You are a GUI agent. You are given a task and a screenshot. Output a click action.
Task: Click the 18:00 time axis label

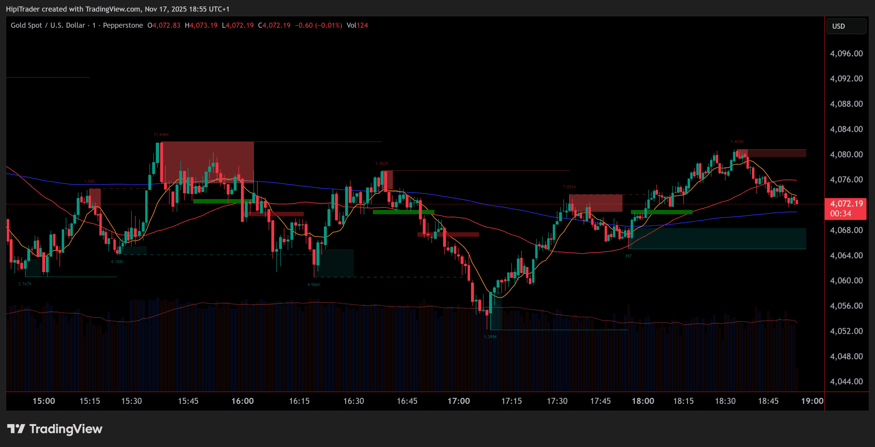643,401
